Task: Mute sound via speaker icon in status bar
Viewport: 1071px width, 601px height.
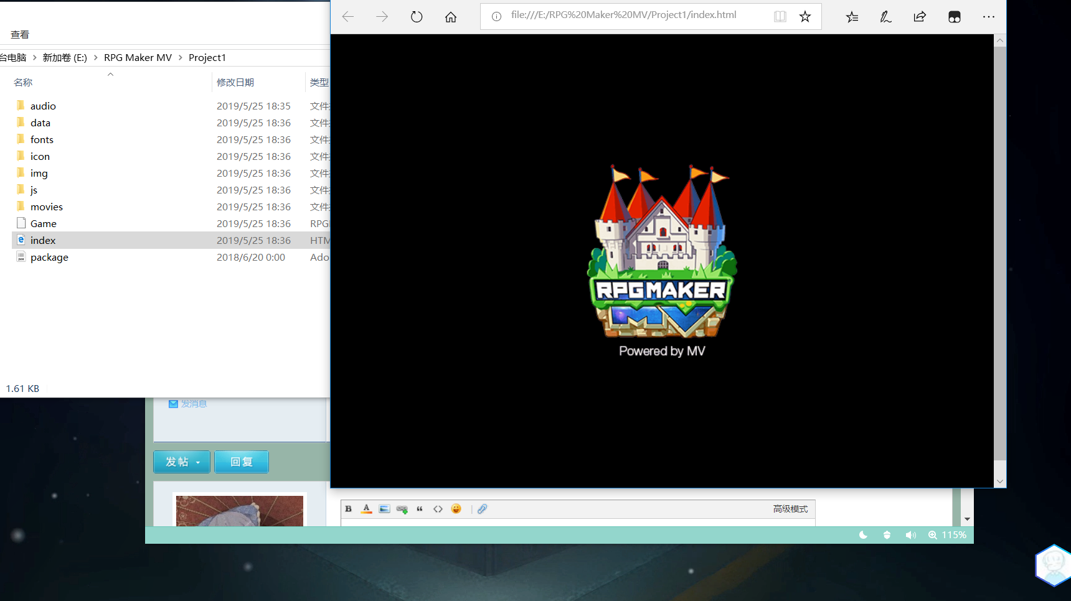Action: [910, 535]
